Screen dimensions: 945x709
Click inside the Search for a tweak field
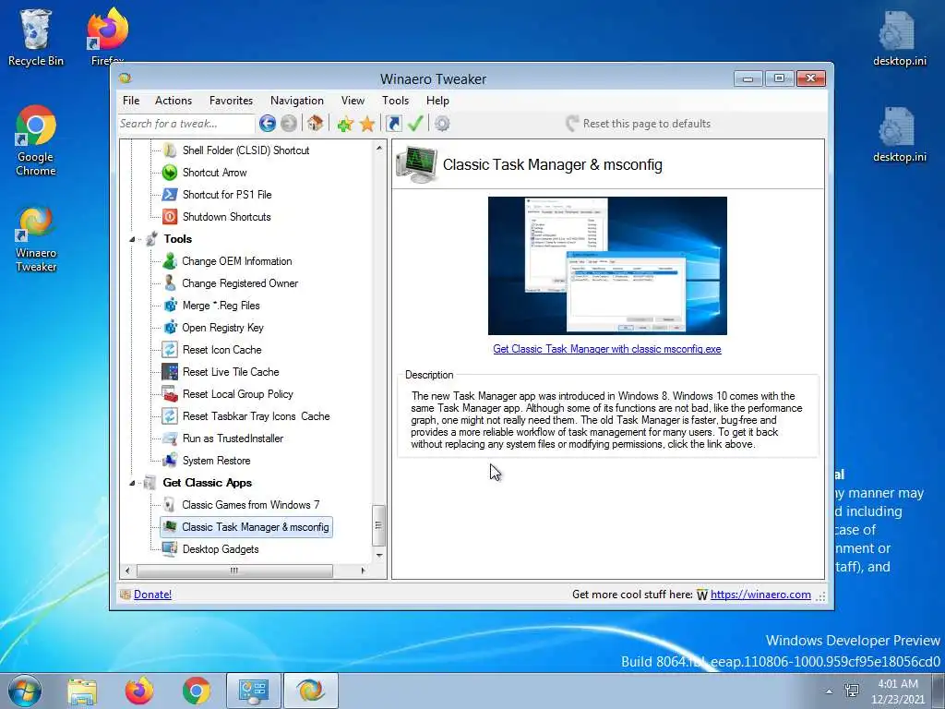coord(185,124)
